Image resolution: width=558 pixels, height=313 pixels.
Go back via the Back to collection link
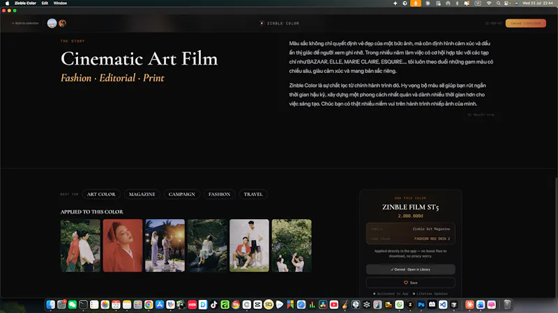point(25,23)
